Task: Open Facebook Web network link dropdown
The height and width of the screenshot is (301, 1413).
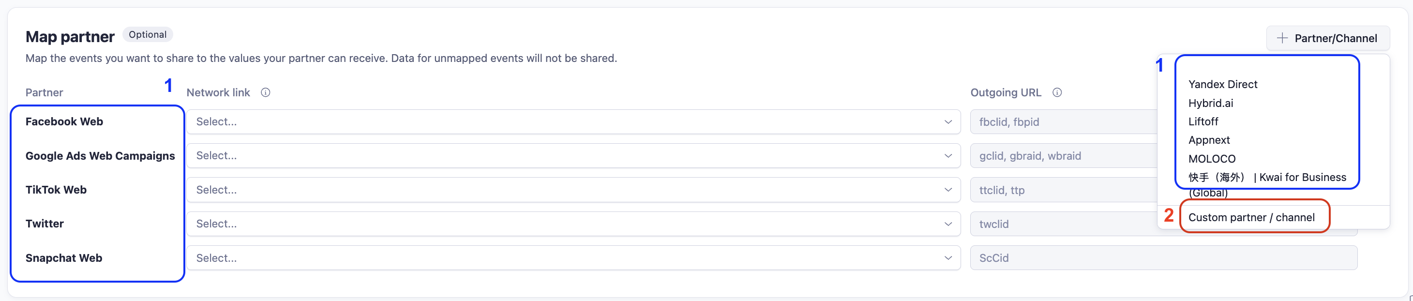Action: [x=573, y=122]
